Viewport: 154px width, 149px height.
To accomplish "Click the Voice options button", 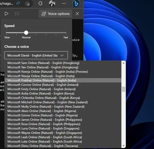I will coord(55,14).
